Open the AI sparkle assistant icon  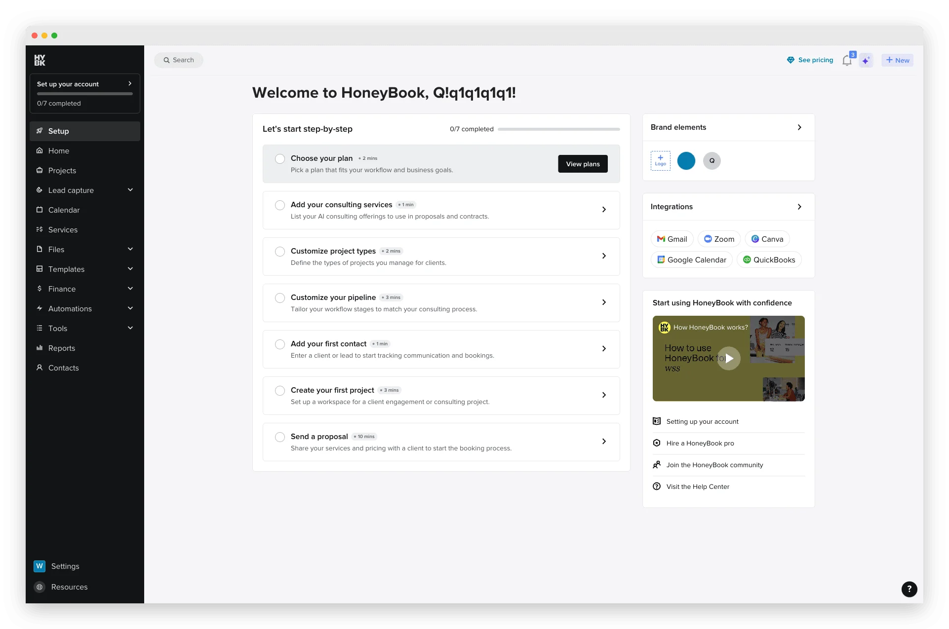pos(866,60)
